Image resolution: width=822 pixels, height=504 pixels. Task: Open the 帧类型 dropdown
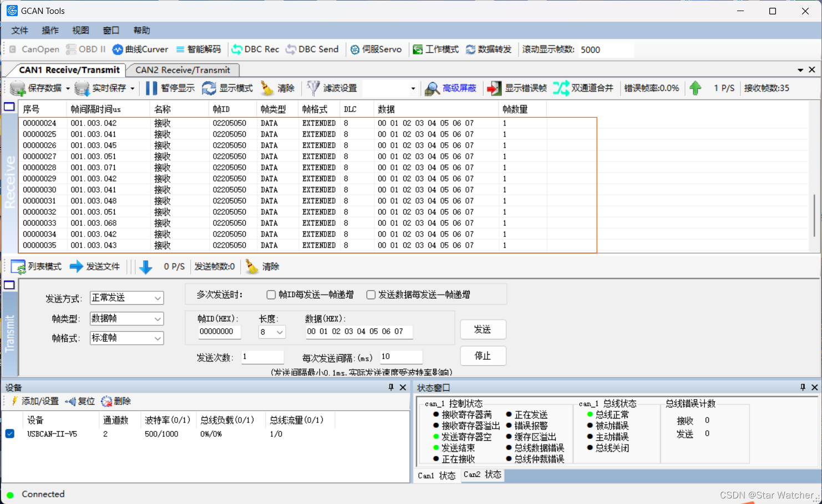(158, 319)
